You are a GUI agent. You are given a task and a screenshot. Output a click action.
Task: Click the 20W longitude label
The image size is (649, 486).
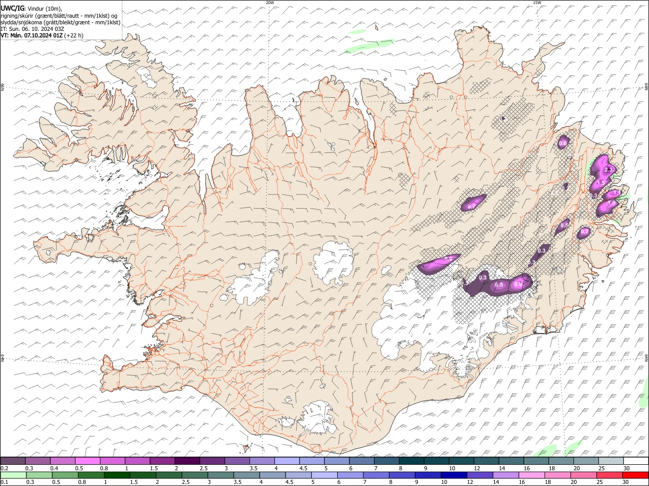pyautogui.click(x=270, y=3)
